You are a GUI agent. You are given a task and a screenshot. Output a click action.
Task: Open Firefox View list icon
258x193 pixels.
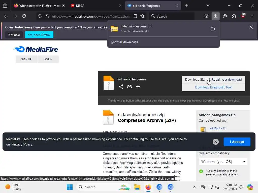click(x=5, y=6)
